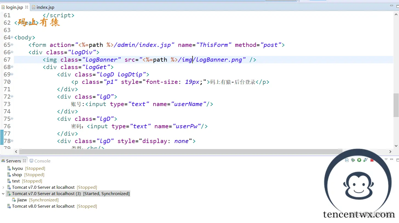Click the editor scroll down arrow
The height and width of the screenshot is (223, 399).
tap(396, 146)
